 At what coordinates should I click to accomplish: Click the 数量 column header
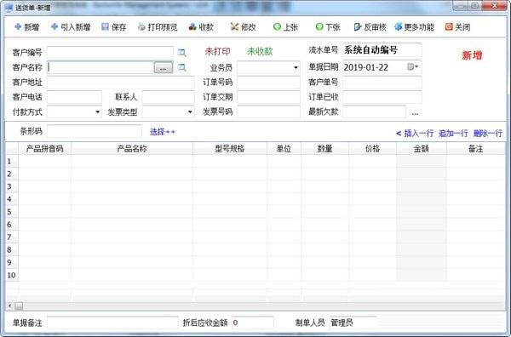tap(325, 149)
